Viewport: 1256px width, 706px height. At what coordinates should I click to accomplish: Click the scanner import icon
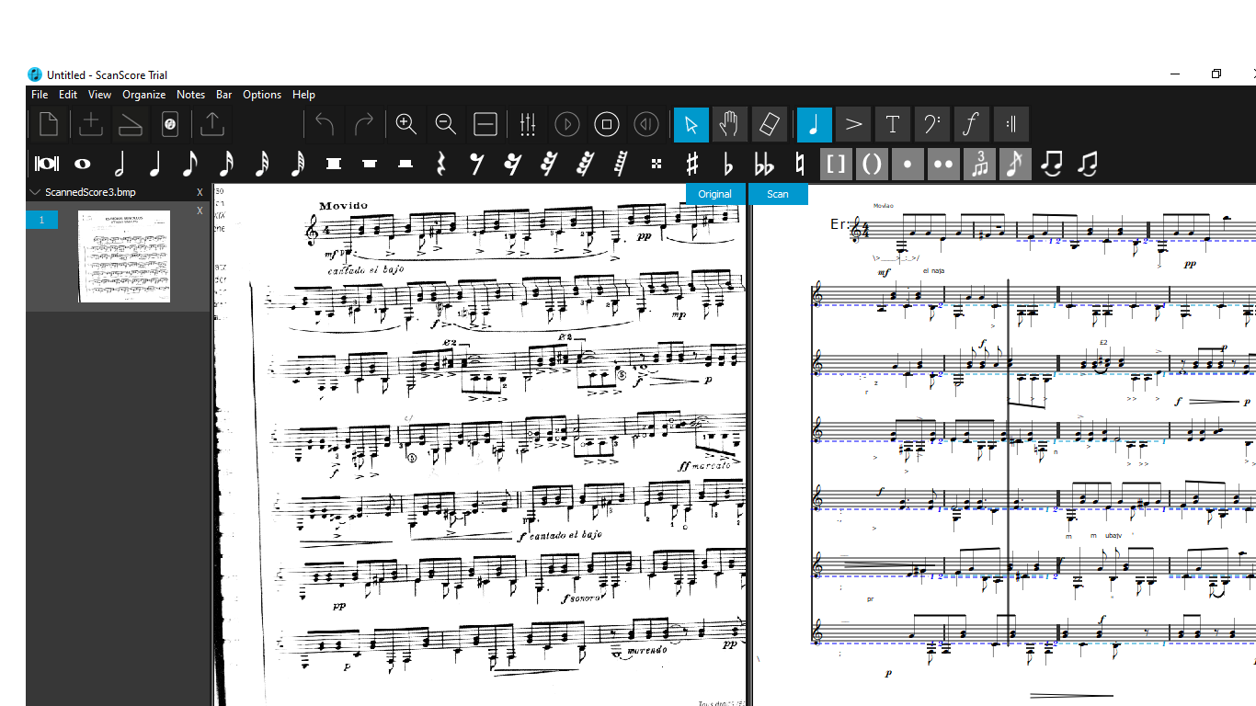point(130,124)
